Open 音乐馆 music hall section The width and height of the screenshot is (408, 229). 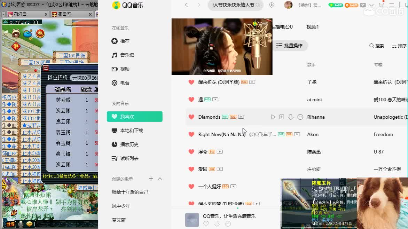tap(123, 55)
